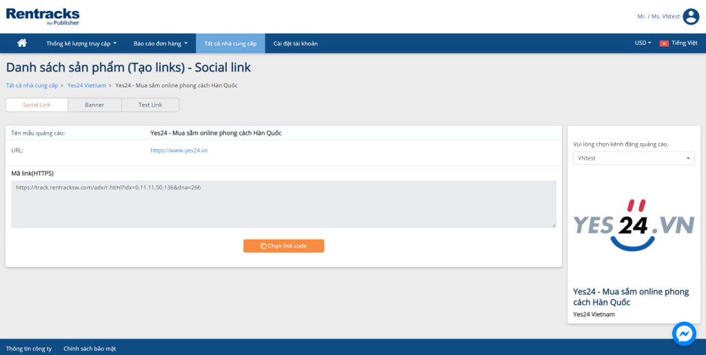706x355 pixels.
Task: Open Cài đặt tài khoản menu item
Action: pyautogui.click(x=295, y=43)
